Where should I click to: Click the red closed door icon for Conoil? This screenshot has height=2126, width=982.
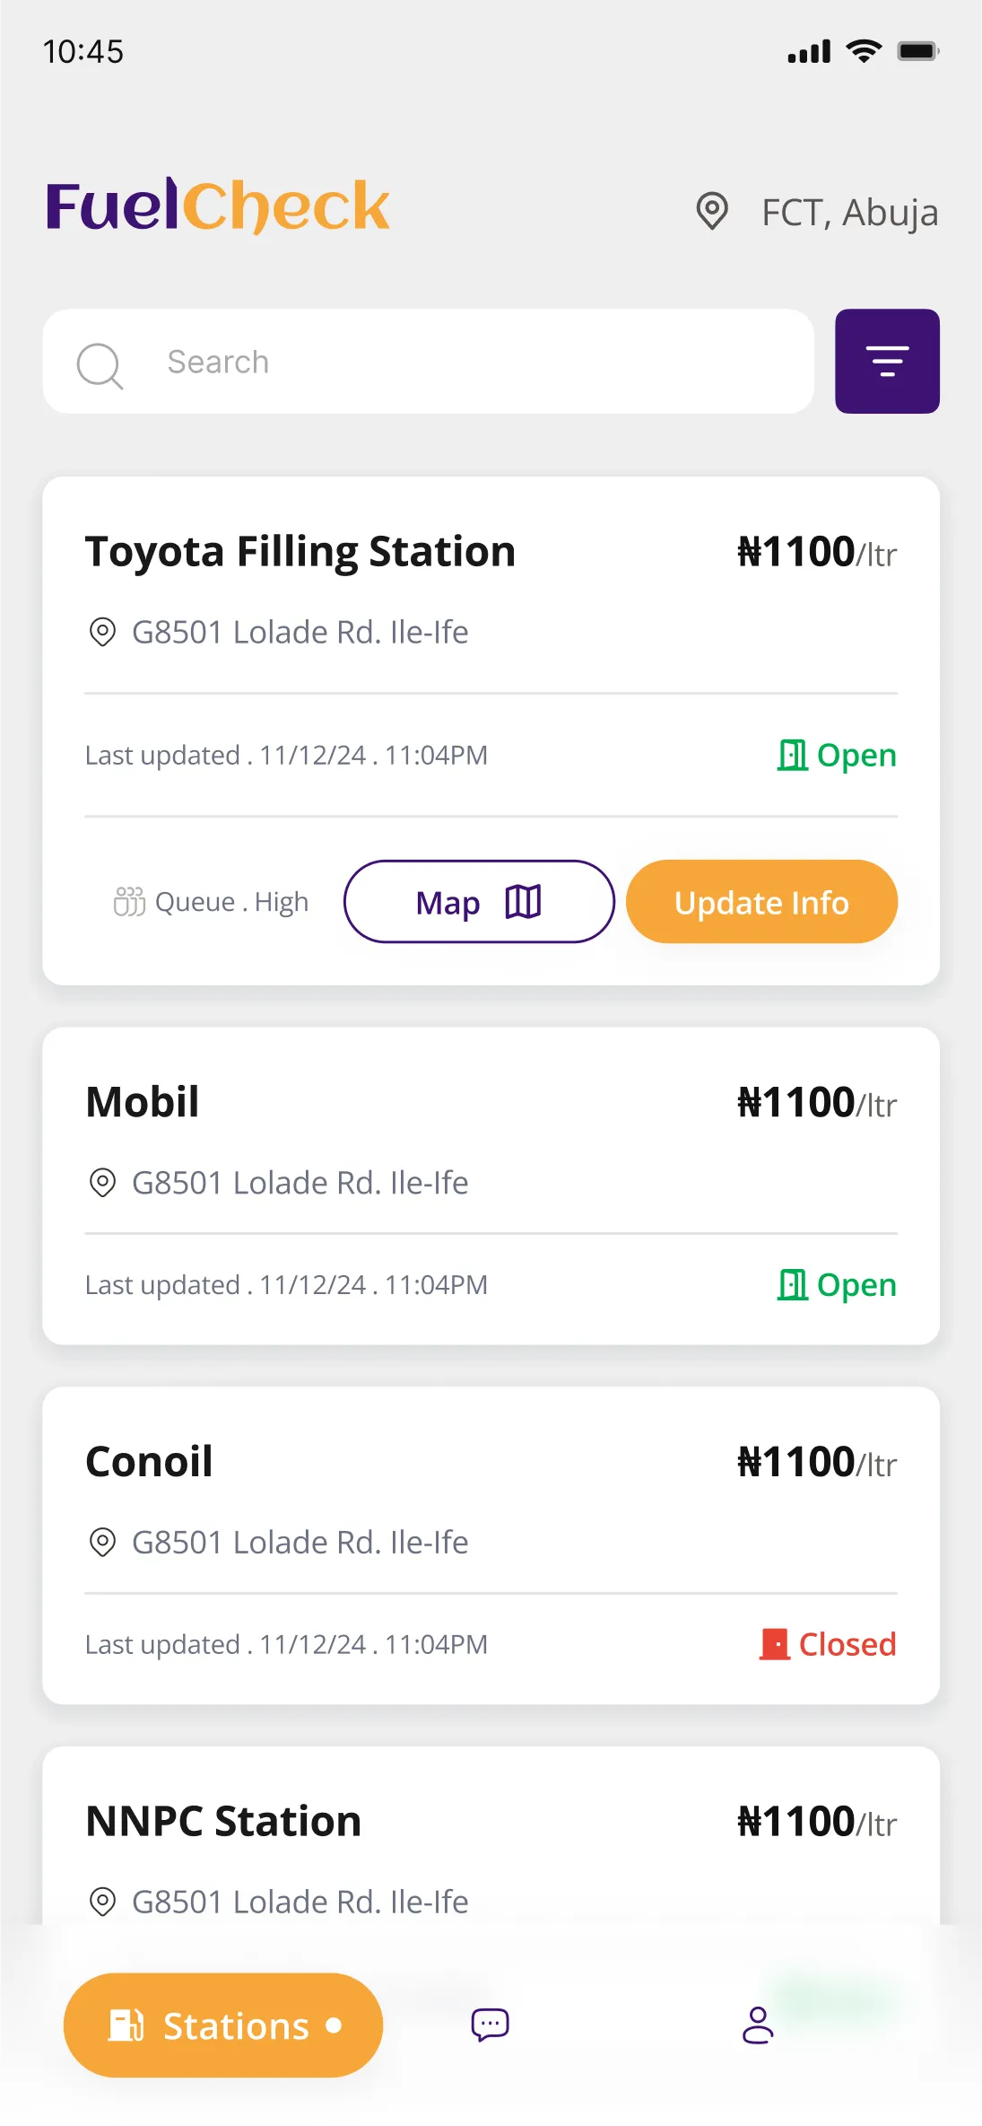point(774,1644)
